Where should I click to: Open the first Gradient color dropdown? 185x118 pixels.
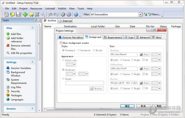(x=71, y=74)
